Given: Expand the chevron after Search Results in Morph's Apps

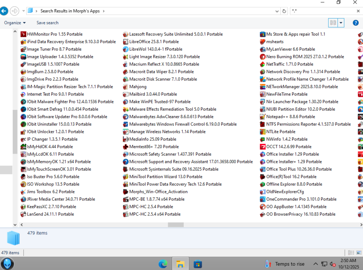Looking at the screenshot, I should coord(104,11).
